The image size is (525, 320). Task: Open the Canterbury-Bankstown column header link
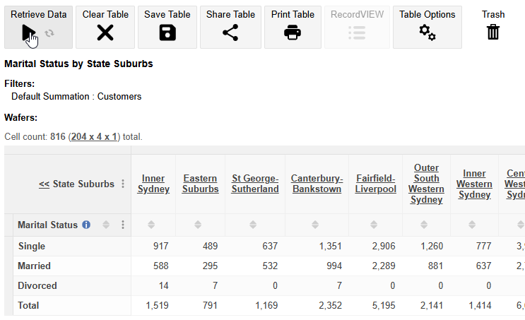pyautogui.click(x=316, y=184)
